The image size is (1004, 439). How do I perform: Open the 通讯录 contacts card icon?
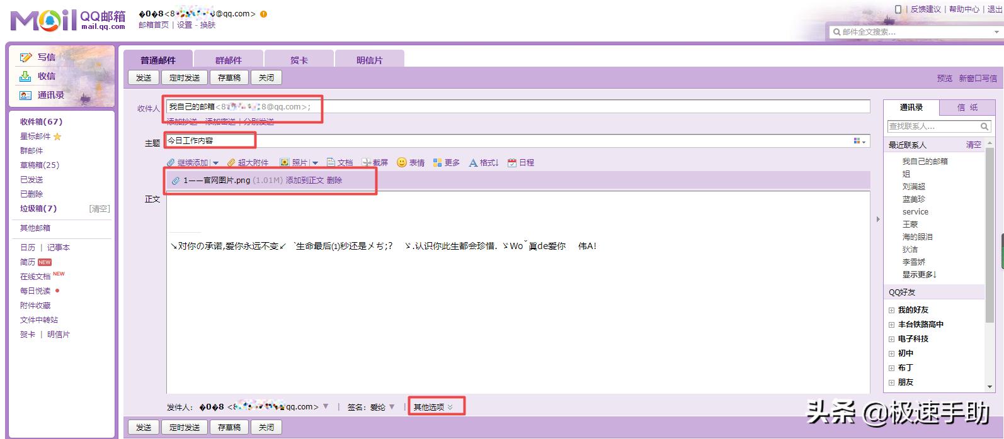[25, 96]
